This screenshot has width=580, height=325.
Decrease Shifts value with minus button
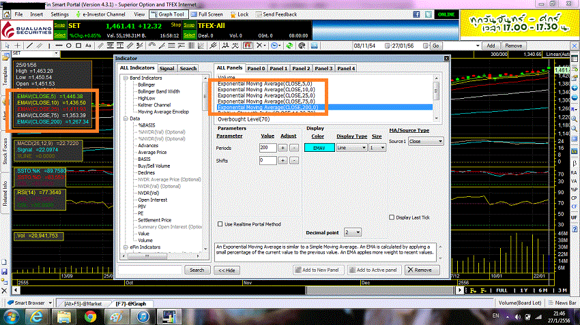[x=294, y=160]
